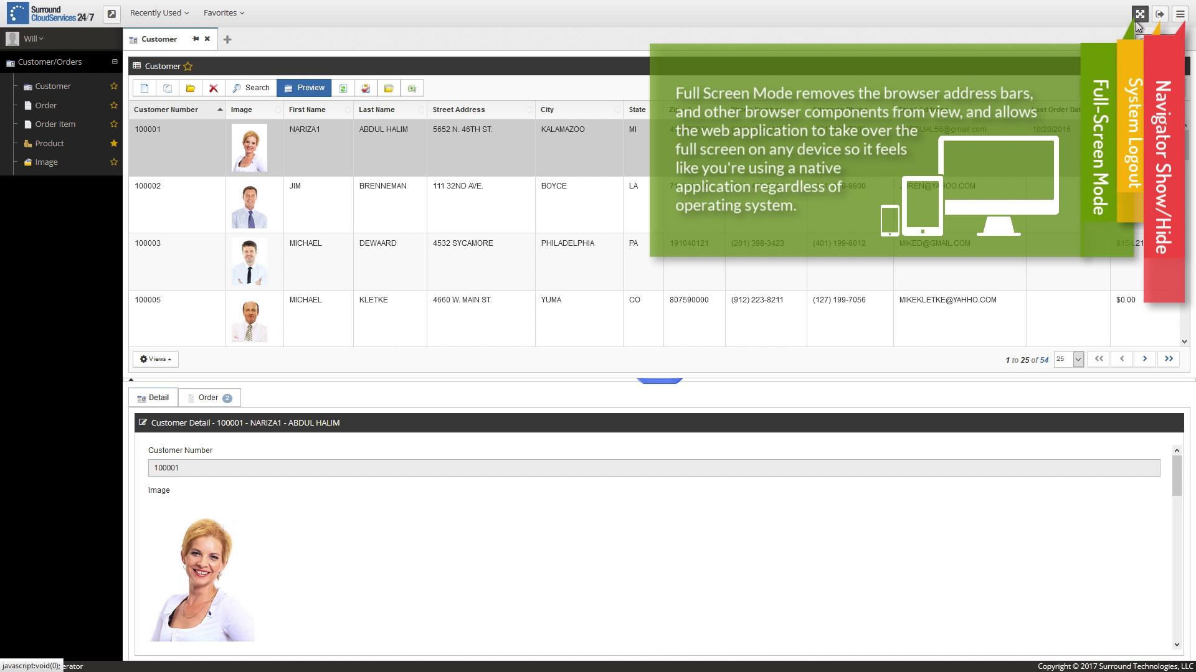Click the Excel export icon

412,88
